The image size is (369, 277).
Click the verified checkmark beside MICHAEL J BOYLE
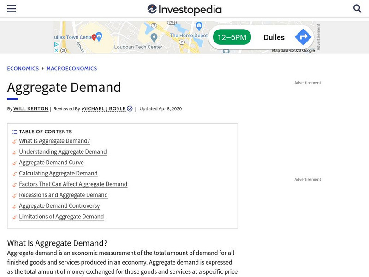130,108
